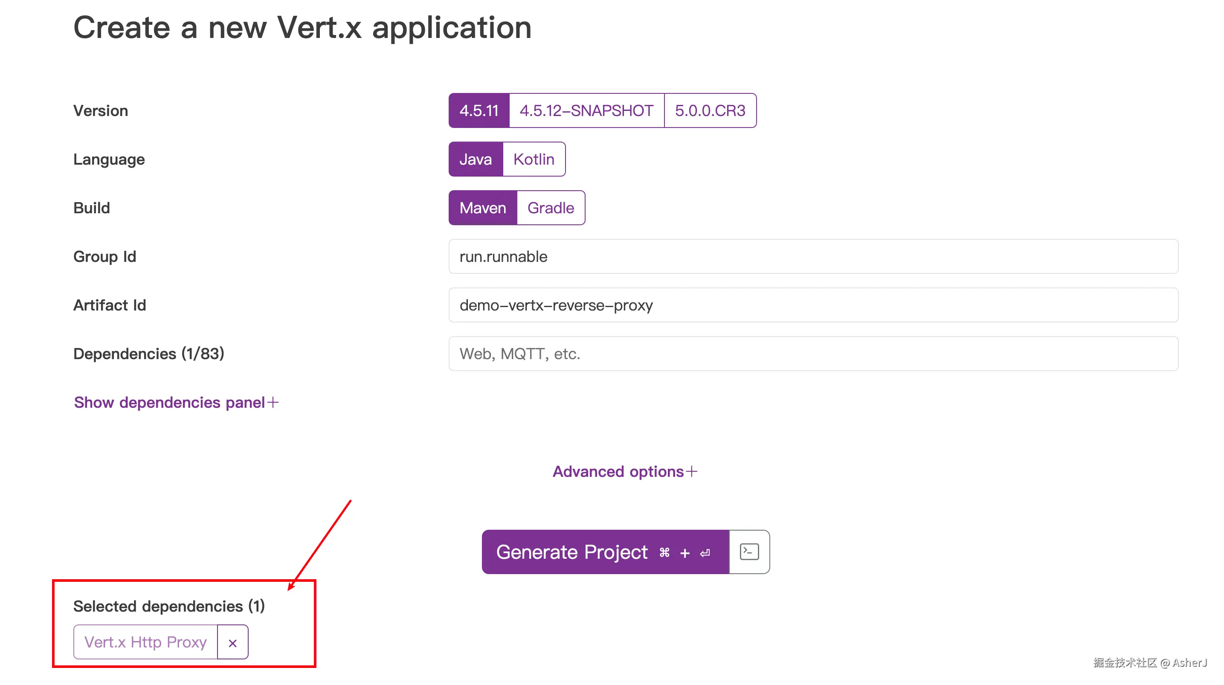The image size is (1224, 685).
Task: Remove the Vert.x Http Proxy dependency
Action: tap(232, 642)
